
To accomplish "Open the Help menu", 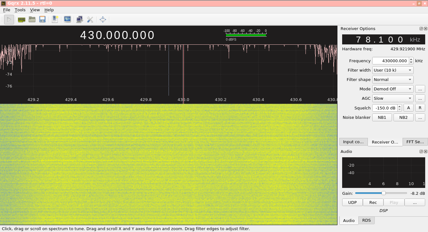I will (x=49, y=10).
